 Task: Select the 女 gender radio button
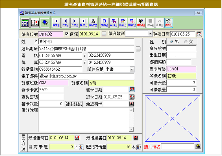coord(186,42)
